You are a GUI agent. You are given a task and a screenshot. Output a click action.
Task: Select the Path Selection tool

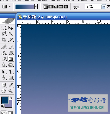click(x=4, y=72)
